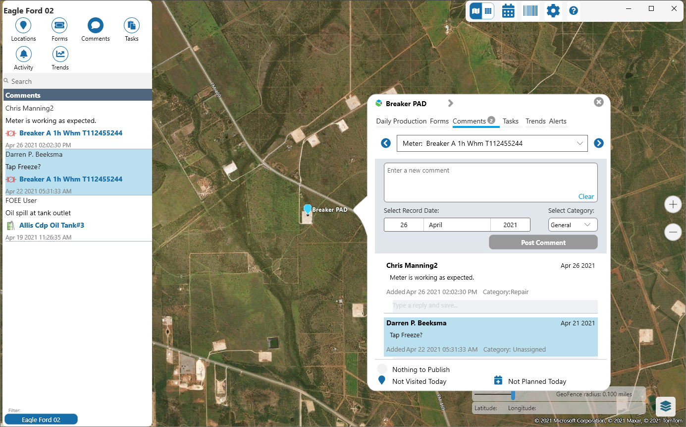This screenshot has width=686, height=427.
Task: Switch to grid view toggle
Action: 488,11
